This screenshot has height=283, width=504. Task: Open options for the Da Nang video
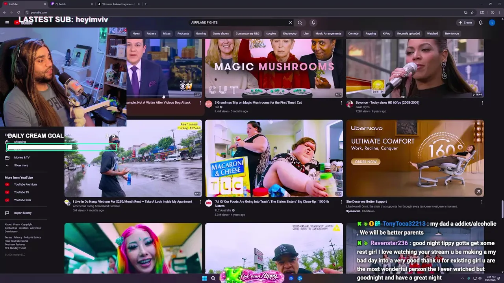point(200,202)
